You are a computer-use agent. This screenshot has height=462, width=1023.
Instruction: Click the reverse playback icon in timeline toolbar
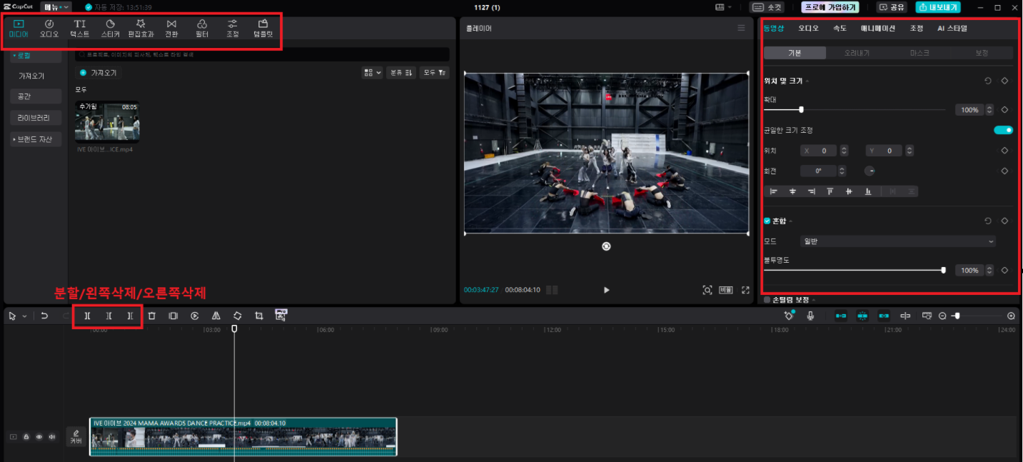click(194, 315)
